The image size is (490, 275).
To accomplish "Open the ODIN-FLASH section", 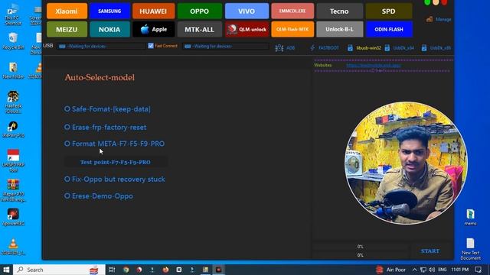I will [x=389, y=29].
